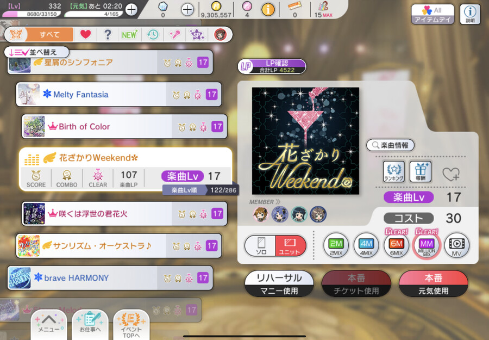Tap the gold money coin icon
The height and width of the screenshot is (340, 489).
click(216, 6)
